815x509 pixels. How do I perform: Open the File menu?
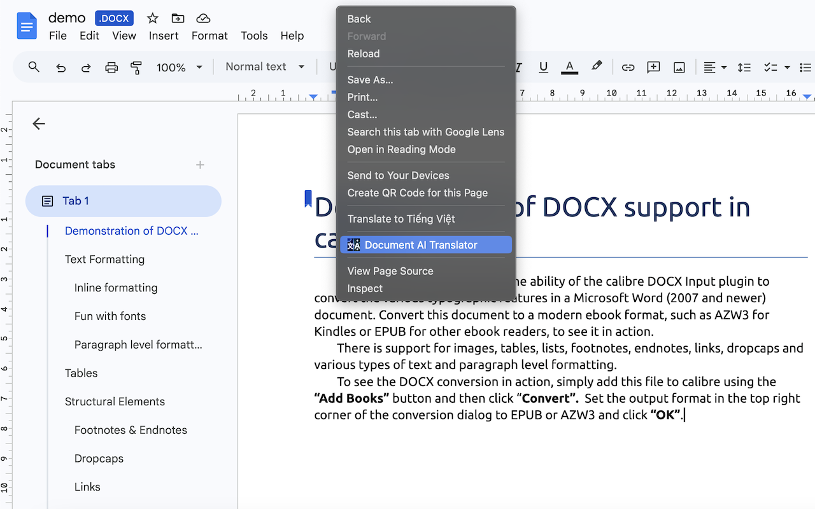pos(58,36)
